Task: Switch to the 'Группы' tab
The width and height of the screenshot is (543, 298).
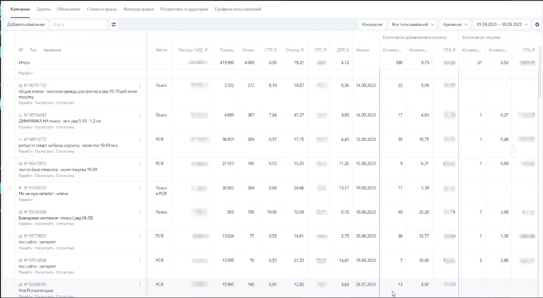Action: click(x=44, y=9)
